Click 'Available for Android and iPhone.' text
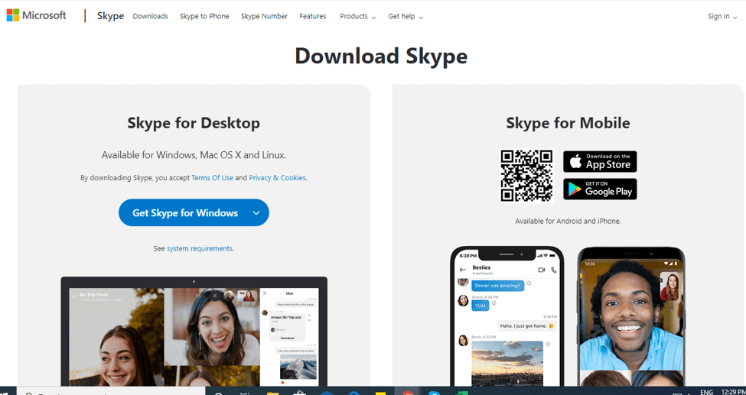The image size is (746, 395). pos(568,221)
